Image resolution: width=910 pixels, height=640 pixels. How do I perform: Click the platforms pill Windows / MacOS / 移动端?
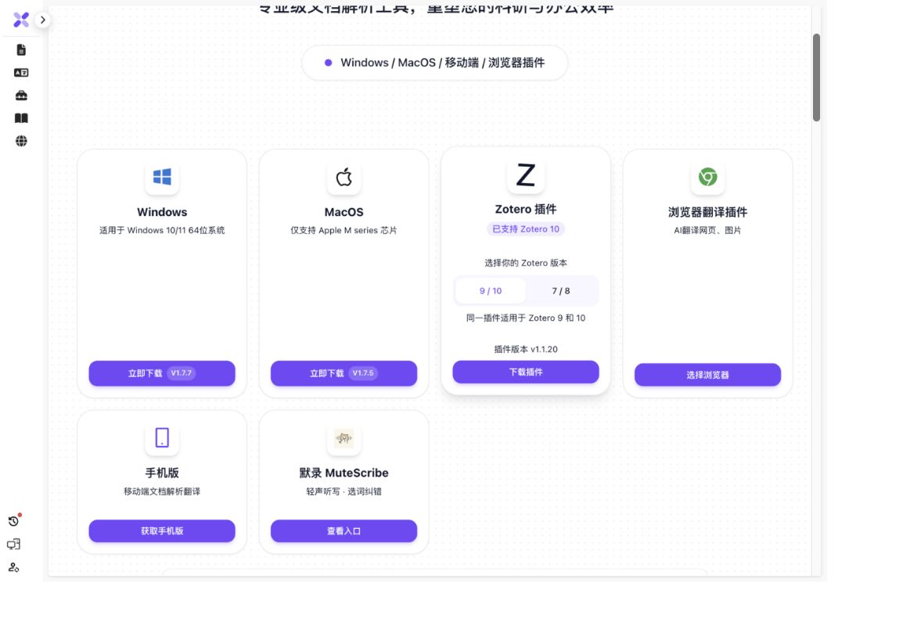click(435, 63)
